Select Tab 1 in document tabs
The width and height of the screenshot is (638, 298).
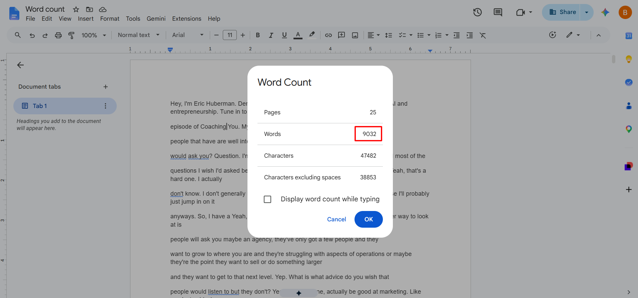[x=65, y=106]
